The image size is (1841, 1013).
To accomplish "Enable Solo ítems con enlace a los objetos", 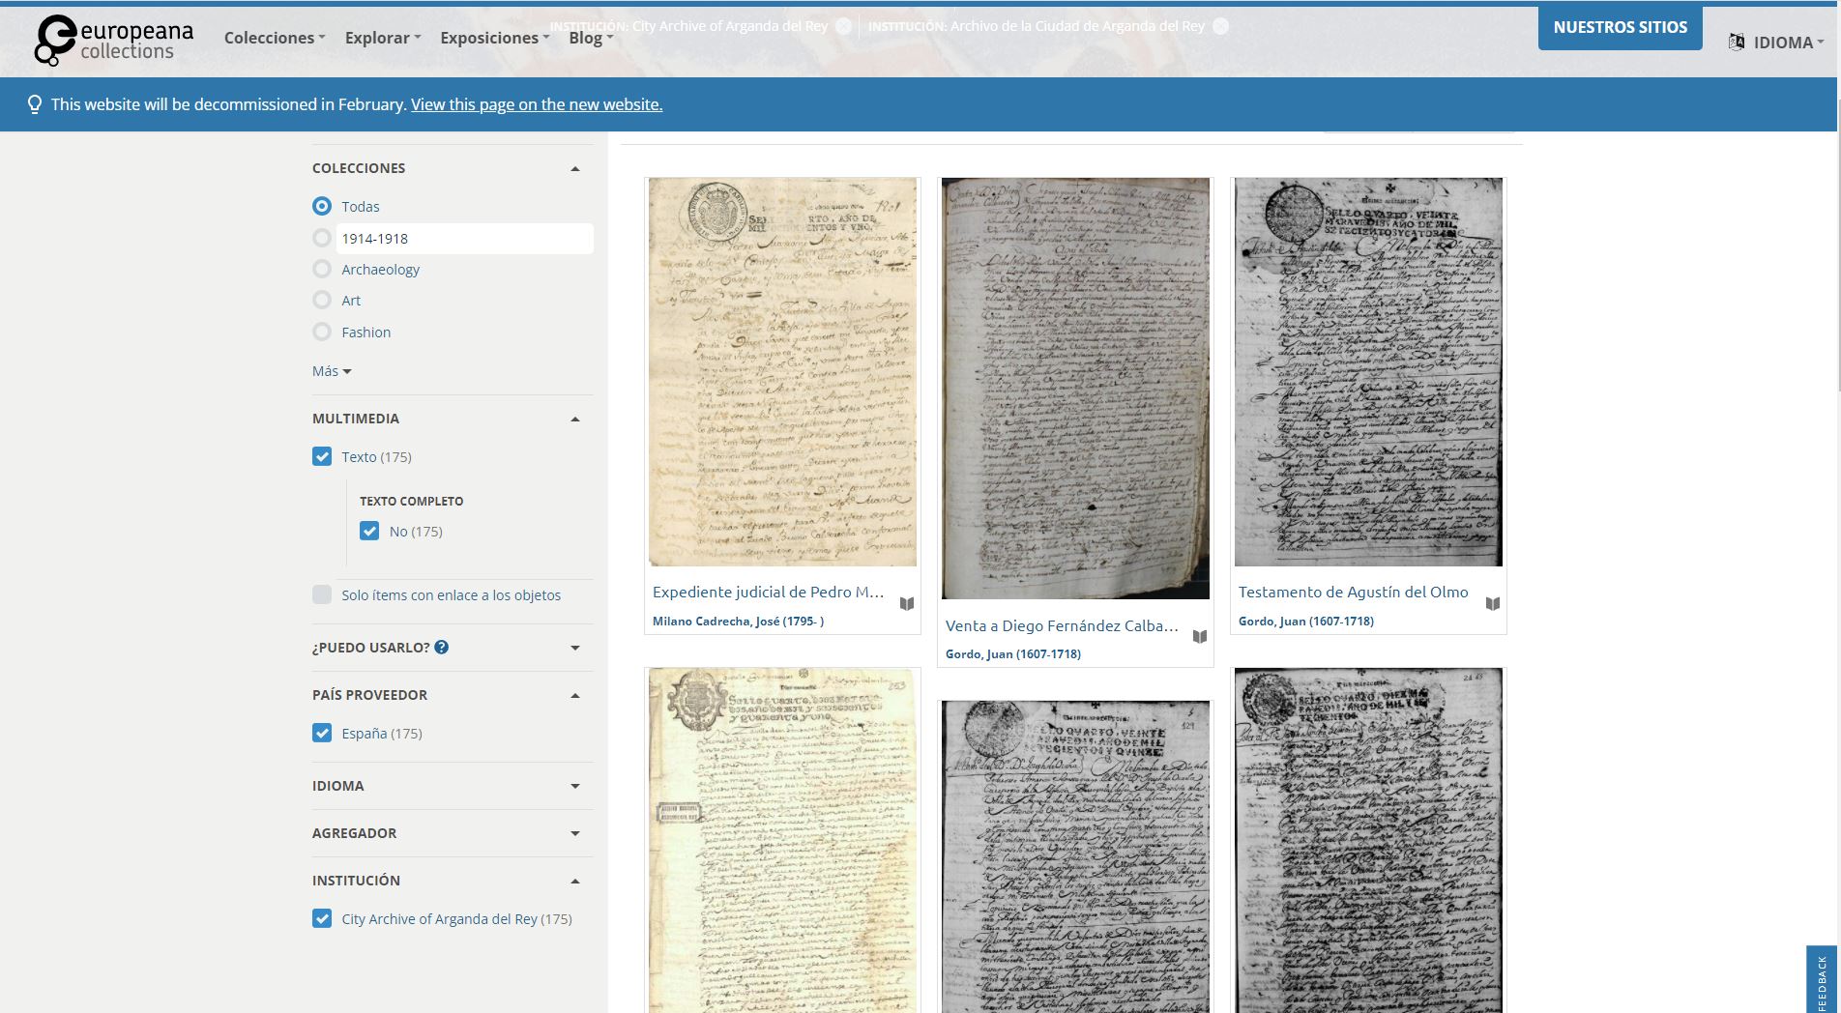I will [322, 594].
